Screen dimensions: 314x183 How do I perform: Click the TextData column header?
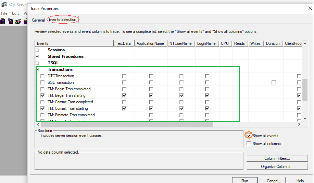coord(123,43)
